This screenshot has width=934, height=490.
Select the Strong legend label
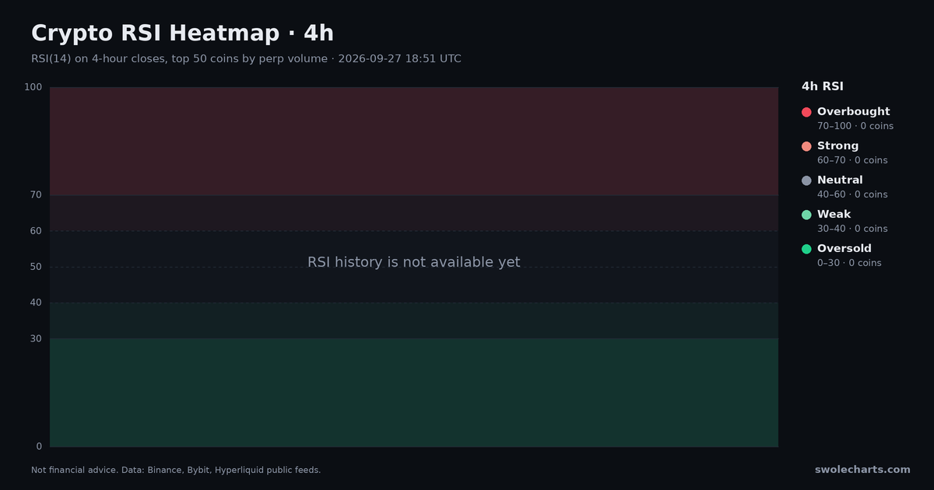pos(837,146)
